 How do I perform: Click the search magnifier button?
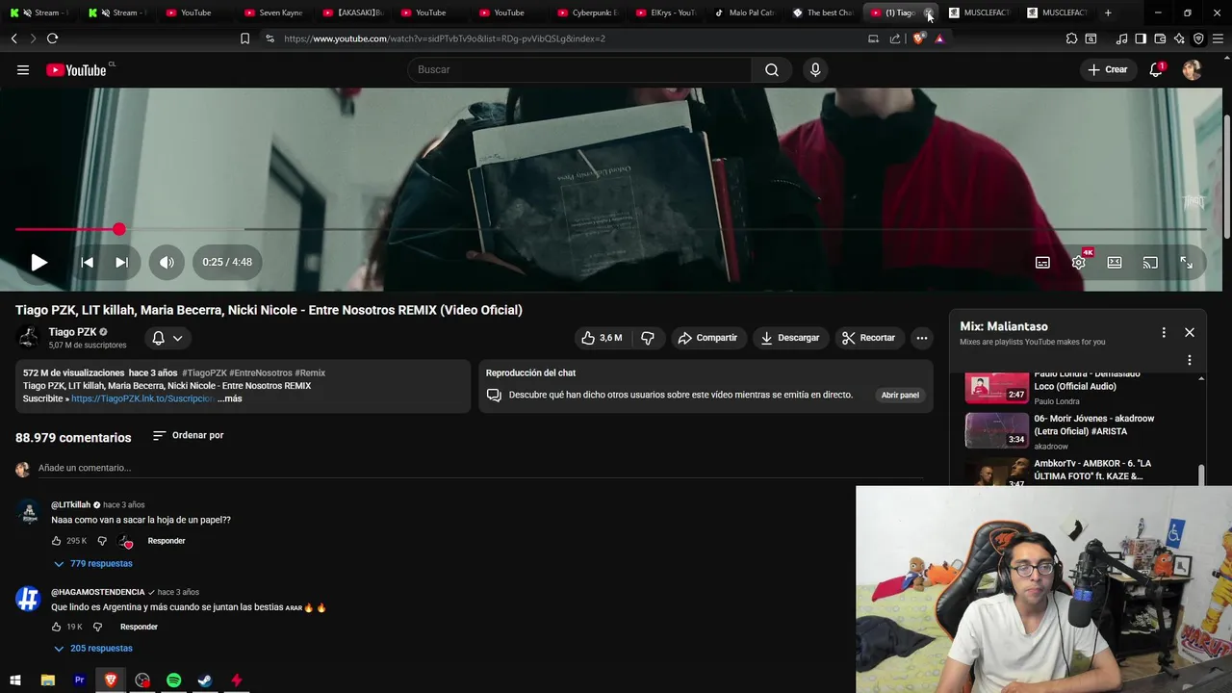pyautogui.click(x=772, y=69)
